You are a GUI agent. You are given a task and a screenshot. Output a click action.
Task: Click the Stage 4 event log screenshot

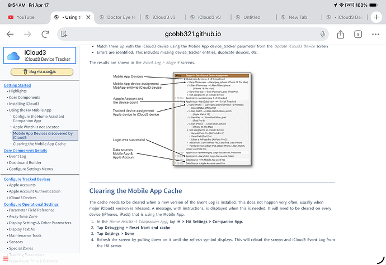click(x=212, y=119)
